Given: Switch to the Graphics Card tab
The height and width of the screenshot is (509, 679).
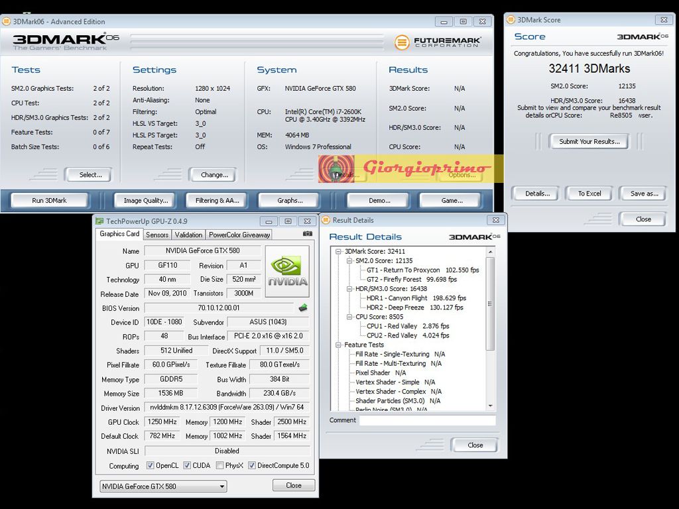Looking at the screenshot, I should [x=119, y=234].
